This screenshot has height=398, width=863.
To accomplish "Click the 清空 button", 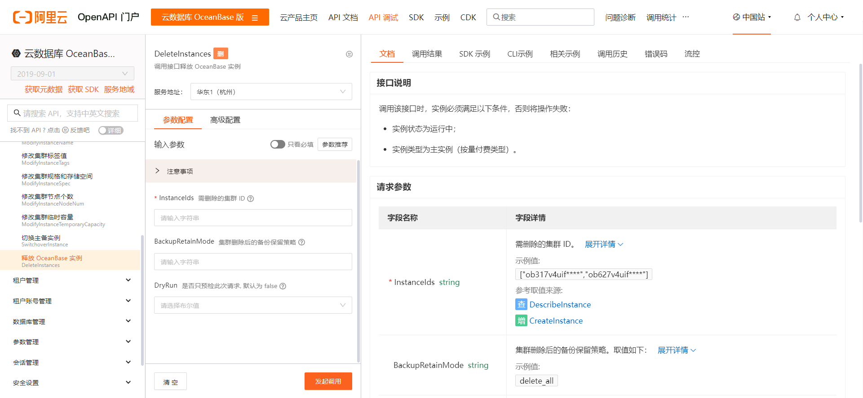I will pyautogui.click(x=170, y=381).
